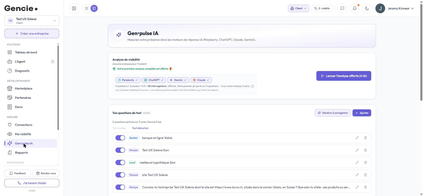Edit the 'meilleure hypothèque Sion' question

(x=357, y=163)
